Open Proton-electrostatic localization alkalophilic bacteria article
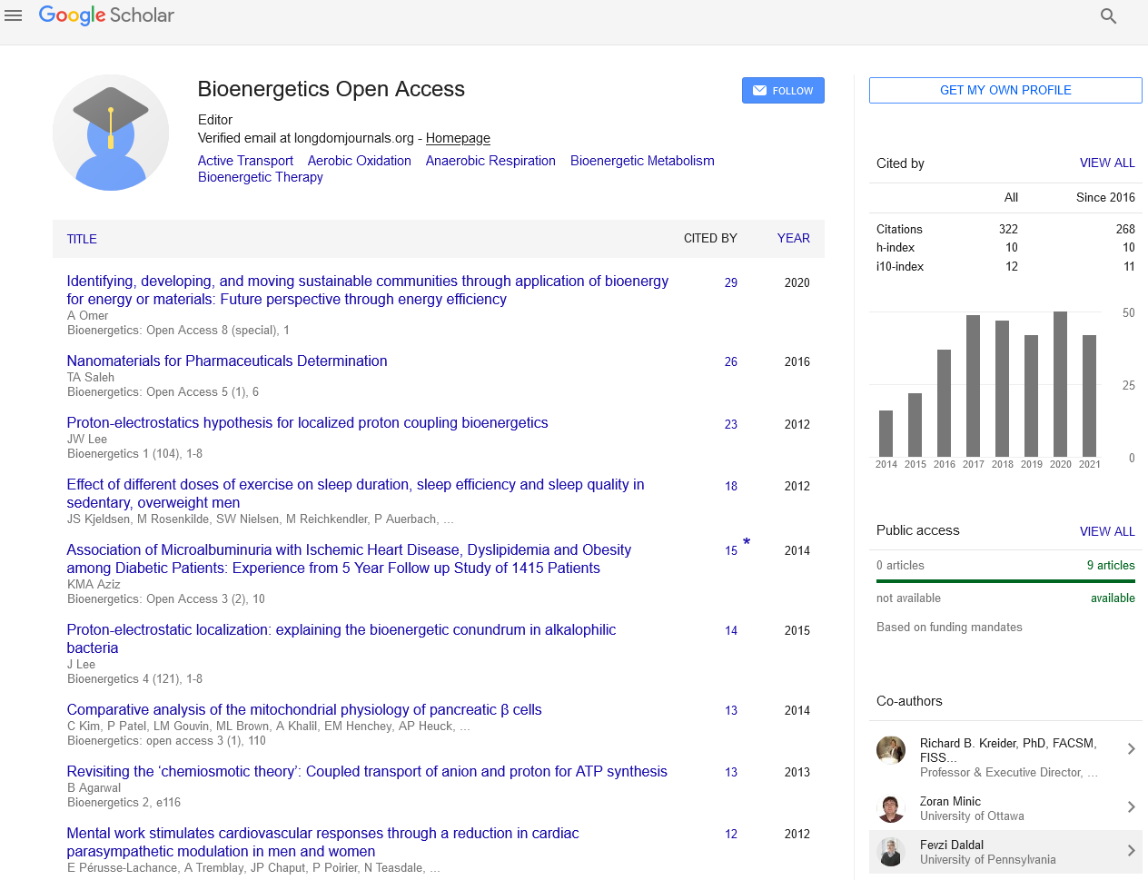This screenshot has height=880, width=1148. click(x=341, y=639)
